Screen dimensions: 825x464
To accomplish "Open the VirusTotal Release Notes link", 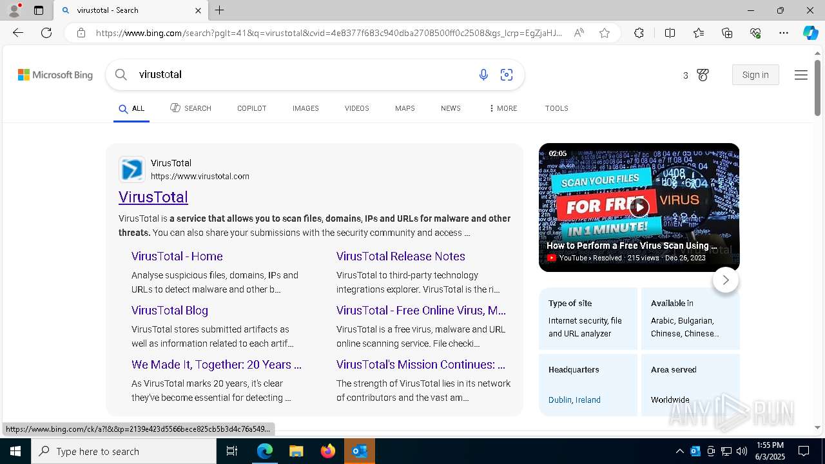I will (400, 256).
